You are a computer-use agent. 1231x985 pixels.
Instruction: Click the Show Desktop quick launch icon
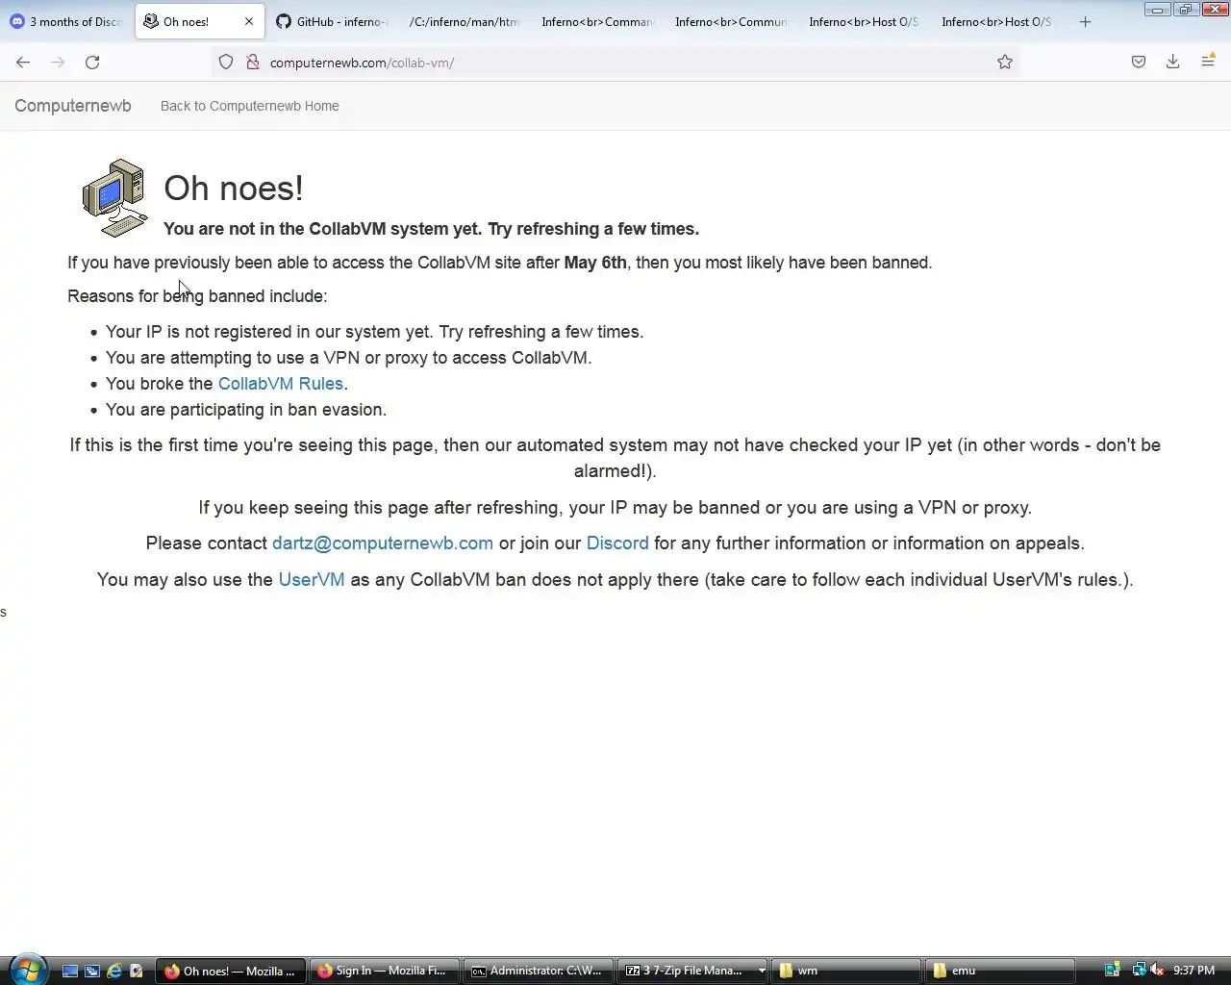coord(70,971)
